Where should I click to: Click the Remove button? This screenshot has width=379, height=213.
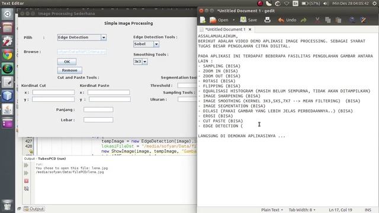pos(70,70)
